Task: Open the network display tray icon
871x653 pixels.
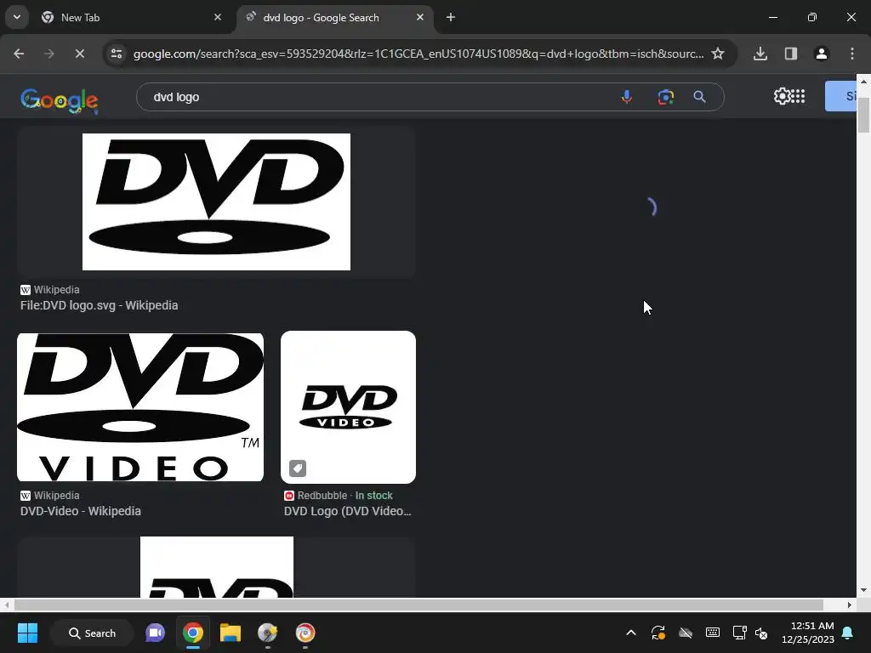Action: [739, 633]
